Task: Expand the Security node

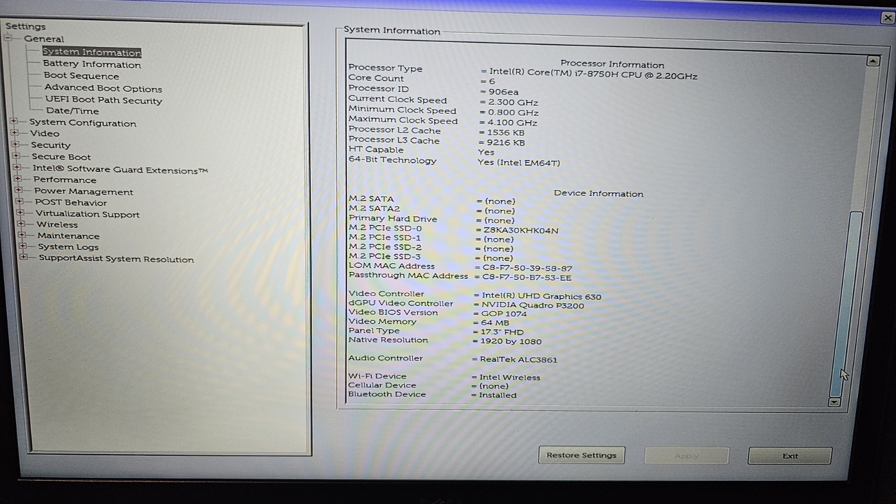Action: 15,144
